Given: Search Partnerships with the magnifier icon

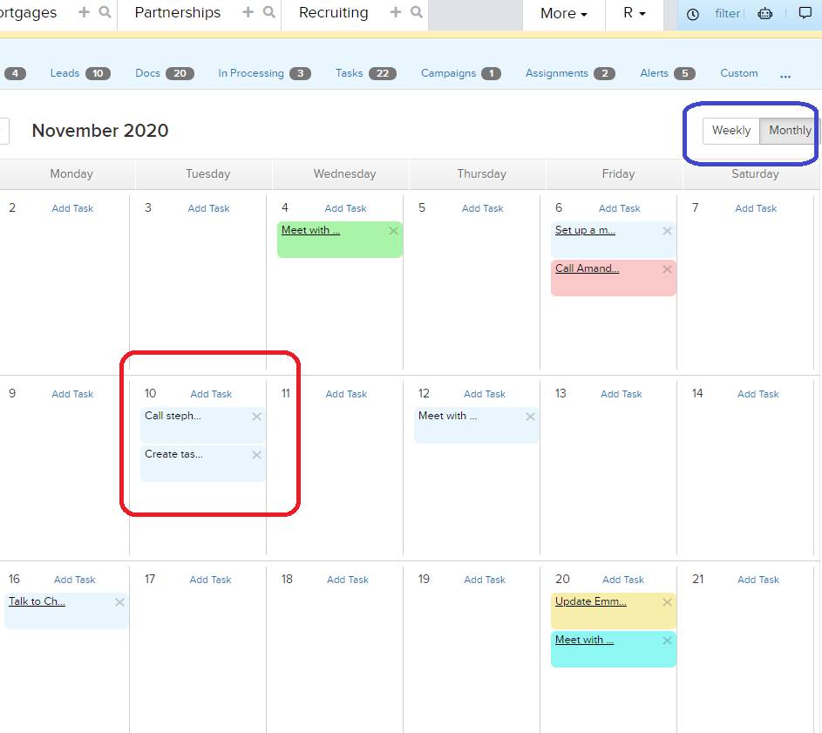Looking at the screenshot, I should point(269,12).
